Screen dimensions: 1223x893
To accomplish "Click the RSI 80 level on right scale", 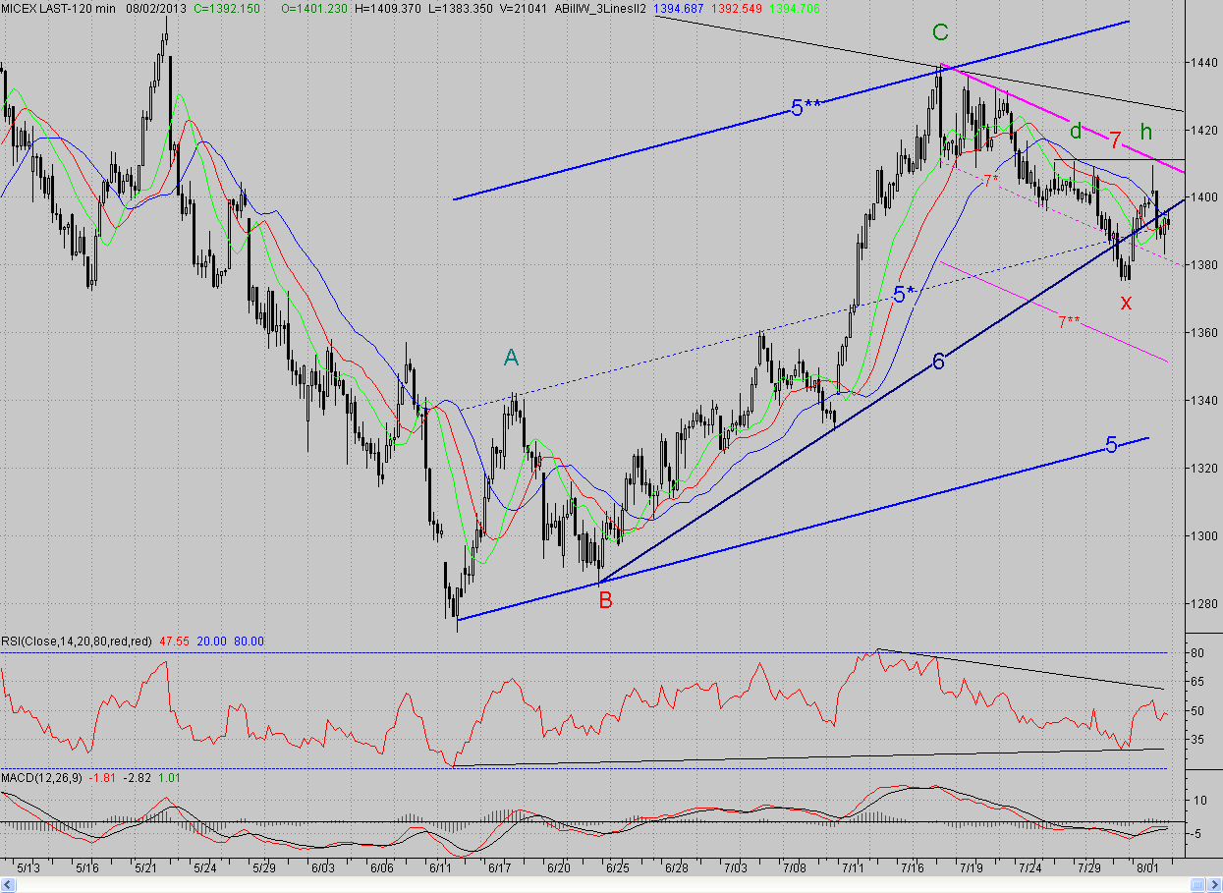I will tap(1197, 652).
